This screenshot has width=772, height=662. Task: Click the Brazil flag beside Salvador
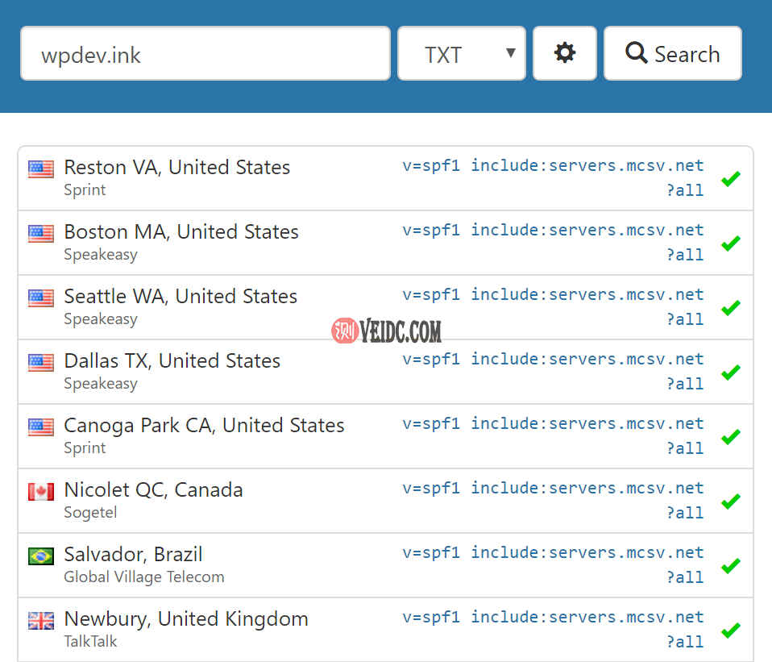coord(41,556)
